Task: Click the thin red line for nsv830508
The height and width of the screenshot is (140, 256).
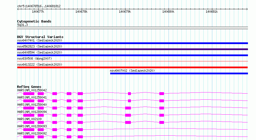Action: pos(132,61)
